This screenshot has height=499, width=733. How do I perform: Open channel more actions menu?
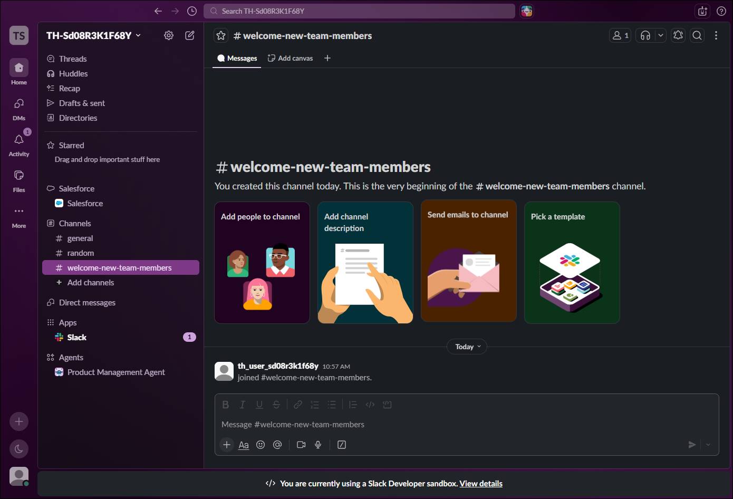tap(716, 35)
